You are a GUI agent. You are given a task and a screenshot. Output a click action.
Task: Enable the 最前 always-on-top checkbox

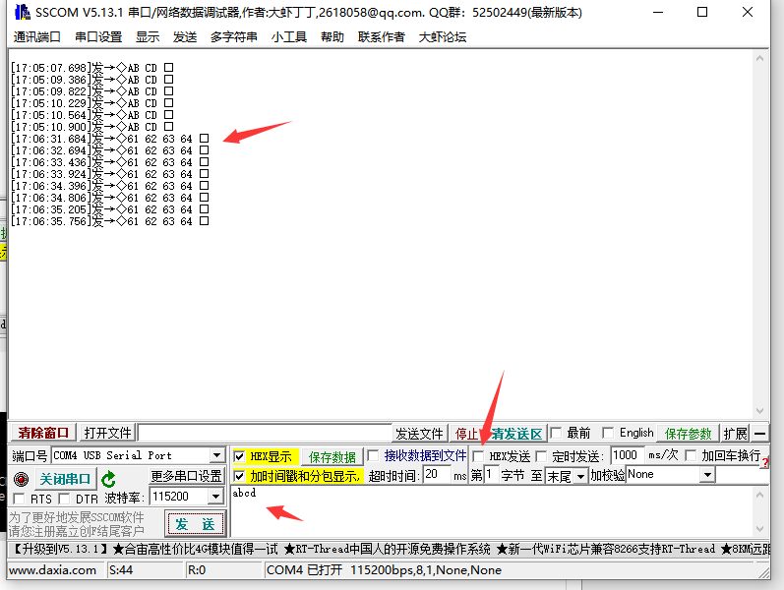(x=557, y=433)
